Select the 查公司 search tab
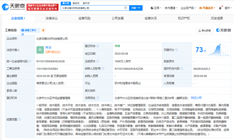This screenshot has width=234, height=140. (x=66, y=3)
